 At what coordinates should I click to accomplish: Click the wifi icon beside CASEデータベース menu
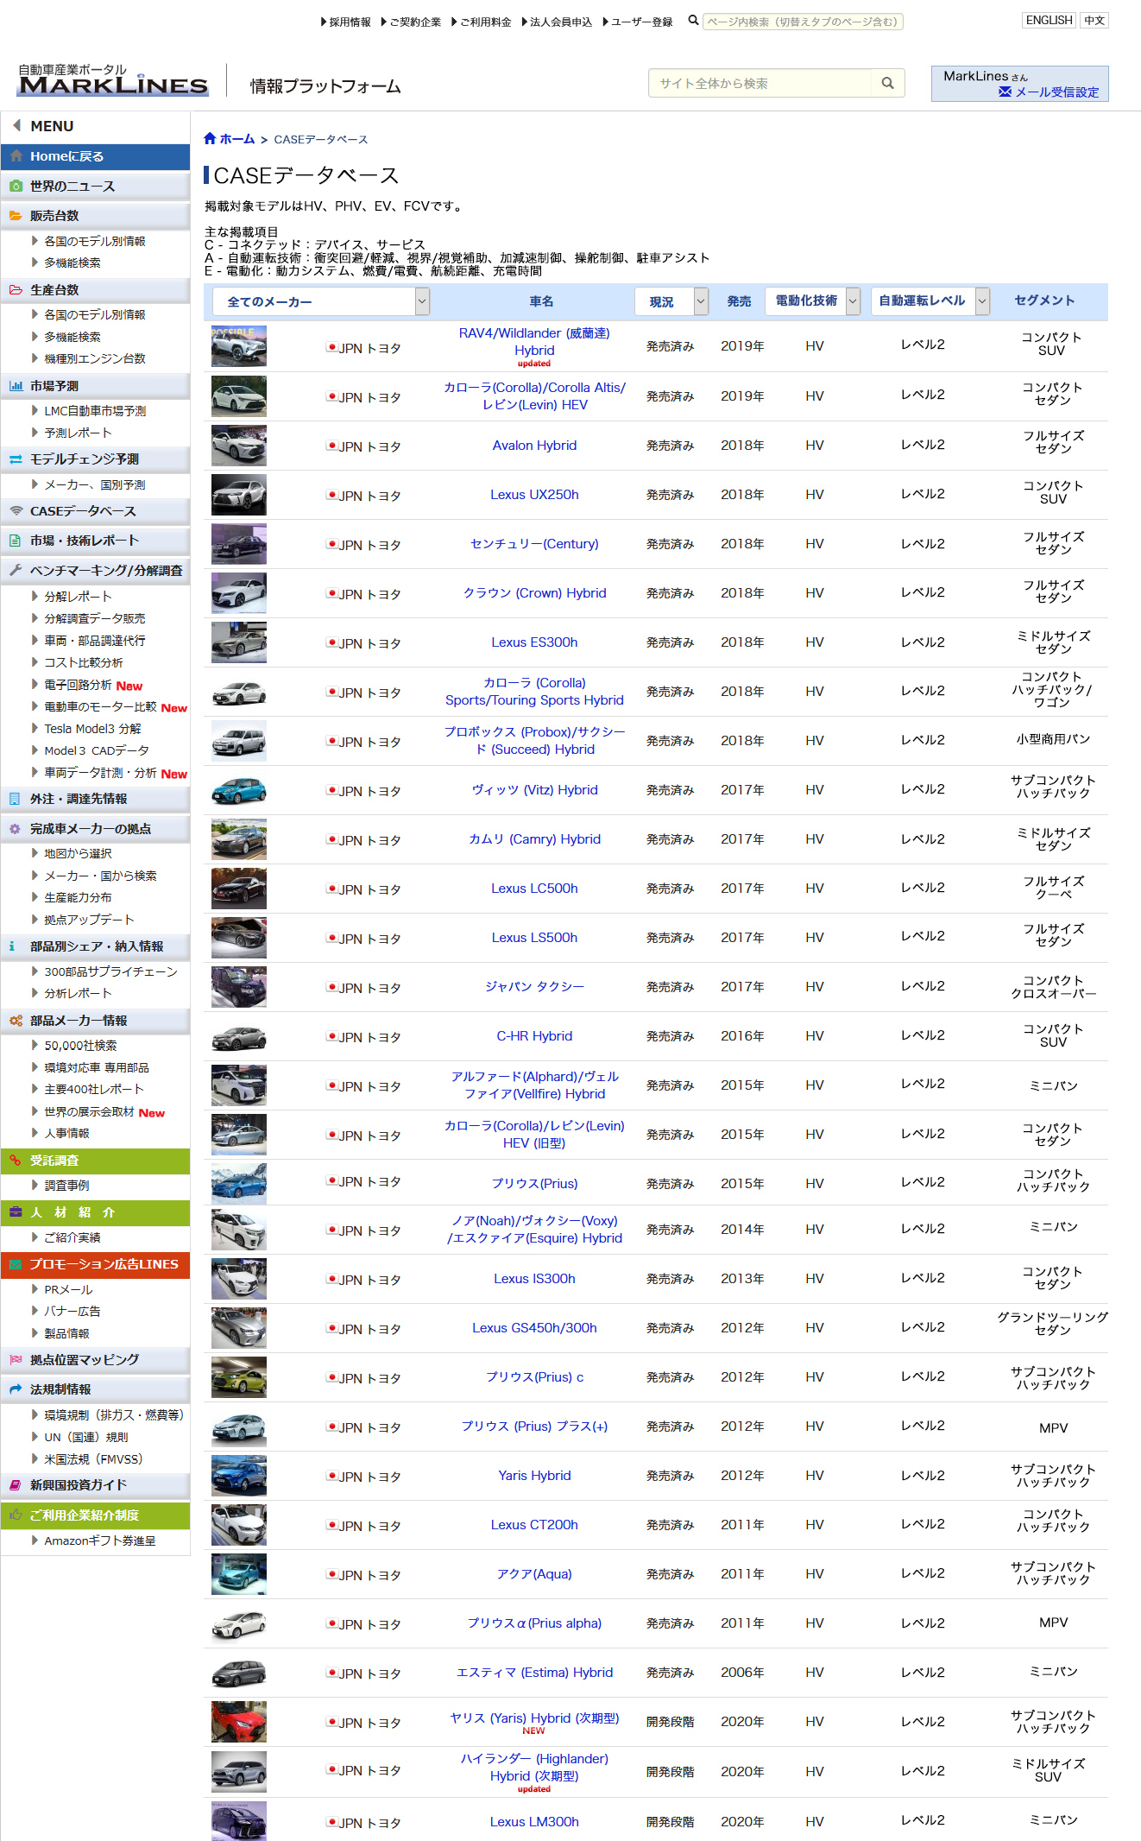(16, 511)
